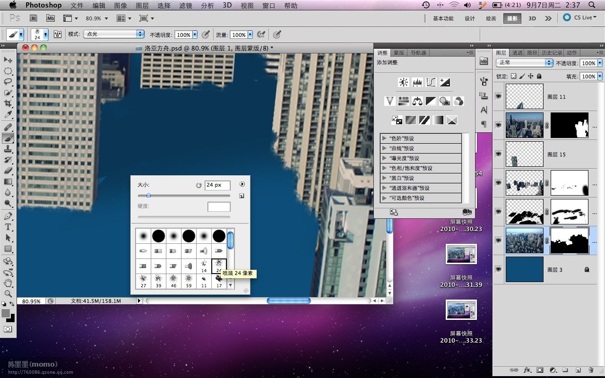The width and height of the screenshot is (605, 378).
Task: Add a Levels adjustment
Action: (x=417, y=82)
